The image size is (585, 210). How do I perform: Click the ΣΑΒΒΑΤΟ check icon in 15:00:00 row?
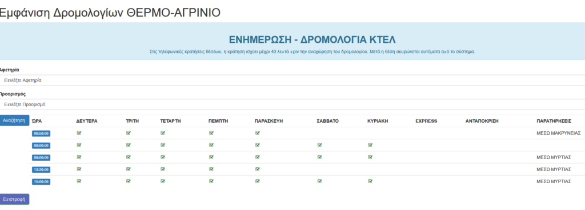pos(319,181)
